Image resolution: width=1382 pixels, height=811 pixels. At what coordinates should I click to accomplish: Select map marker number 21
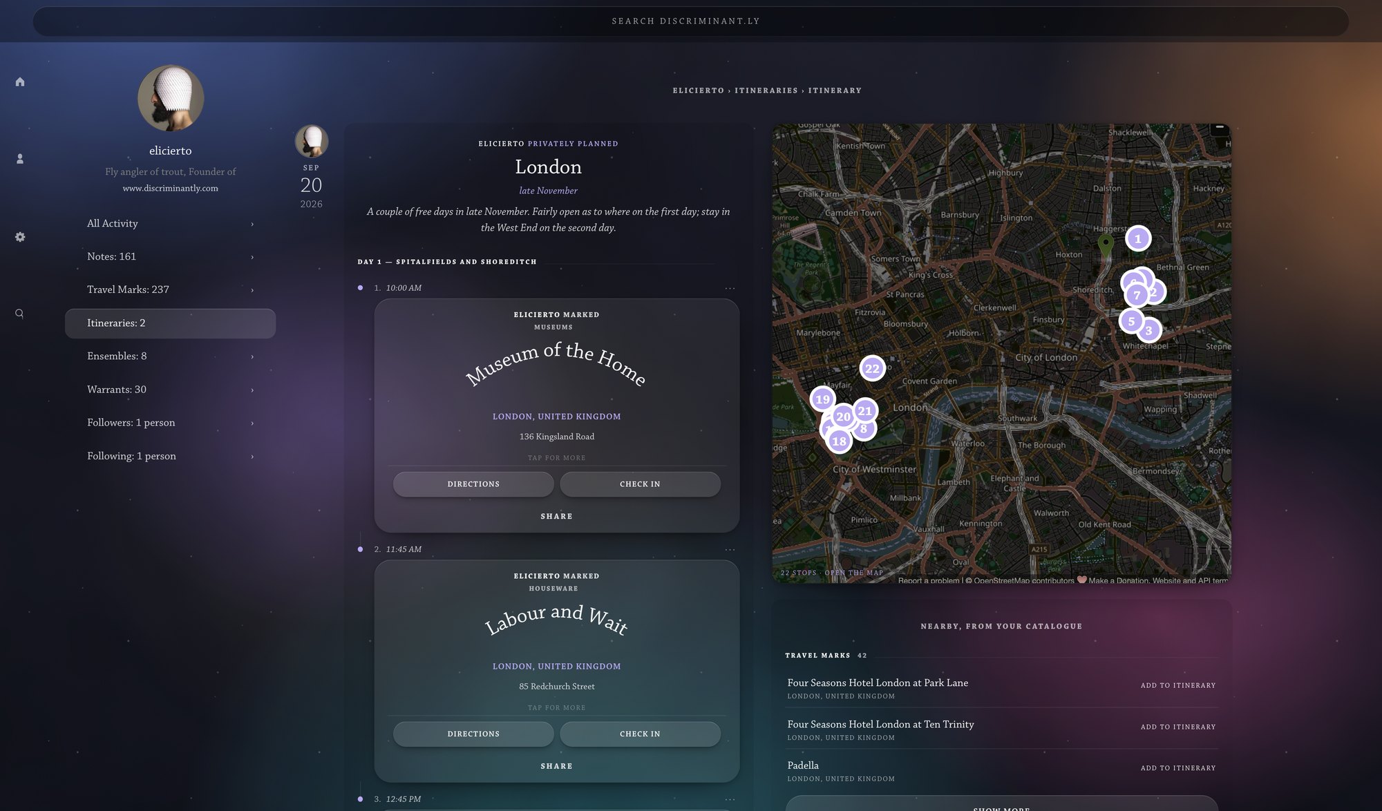point(865,410)
